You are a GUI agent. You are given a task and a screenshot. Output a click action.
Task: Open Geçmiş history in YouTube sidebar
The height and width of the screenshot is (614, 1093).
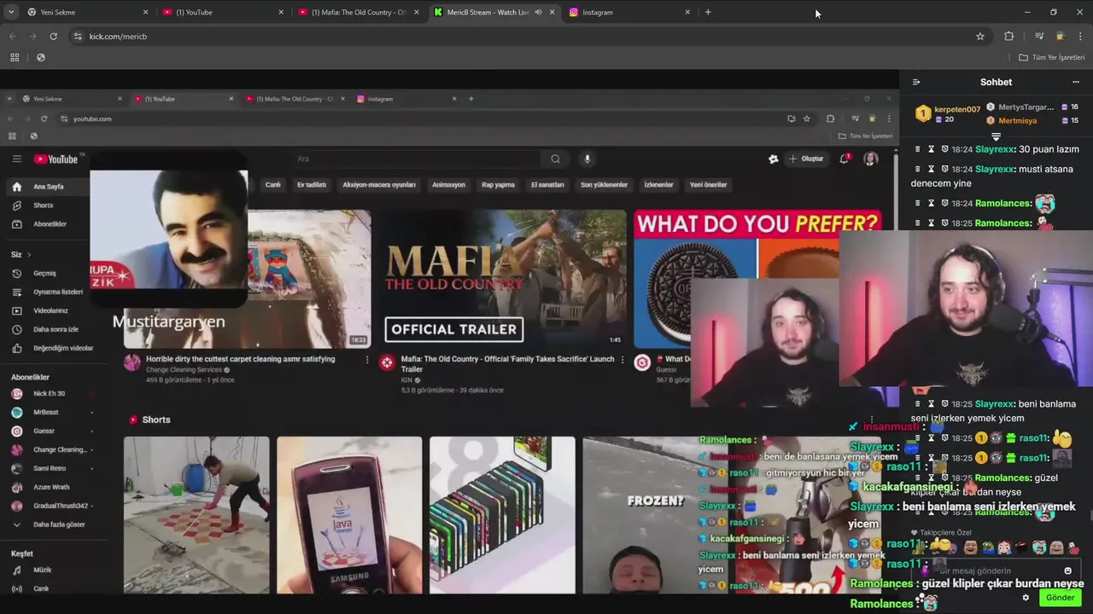43,274
